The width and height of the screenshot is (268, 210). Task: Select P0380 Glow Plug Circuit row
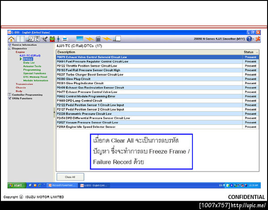[157, 79]
